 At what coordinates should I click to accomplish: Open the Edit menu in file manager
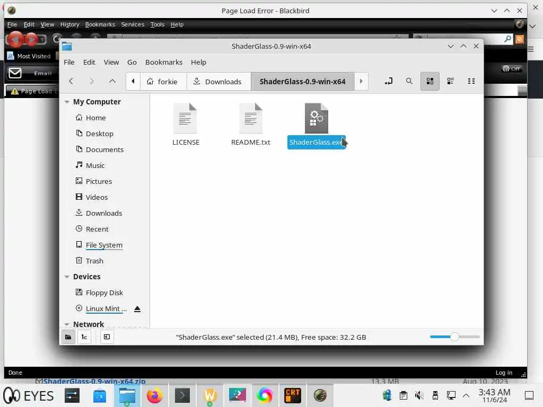(89, 63)
